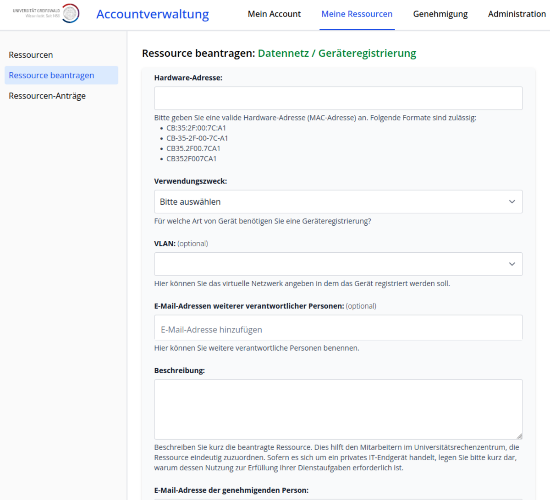Click the 'Hardware-Adresse:' field label
Screen dimensions: 550x500
(188, 78)
